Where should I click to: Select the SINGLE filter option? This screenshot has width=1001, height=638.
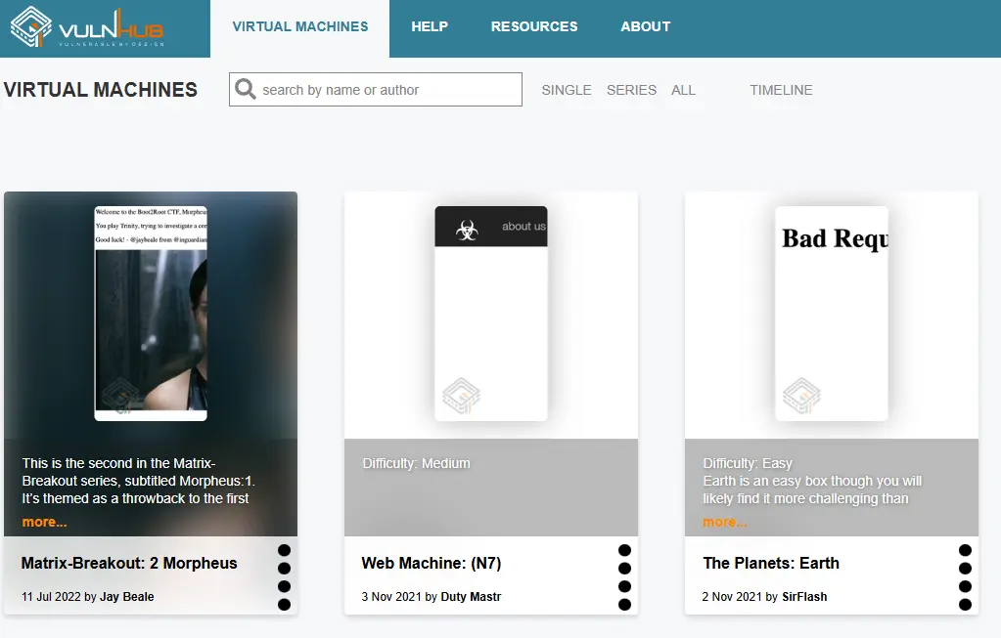(x=567, y=90)
